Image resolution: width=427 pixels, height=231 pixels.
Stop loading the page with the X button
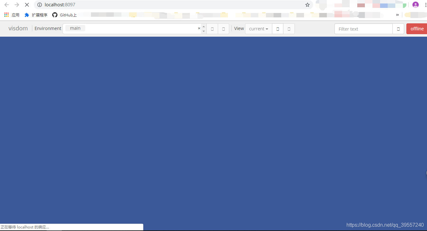pos(27,5)
